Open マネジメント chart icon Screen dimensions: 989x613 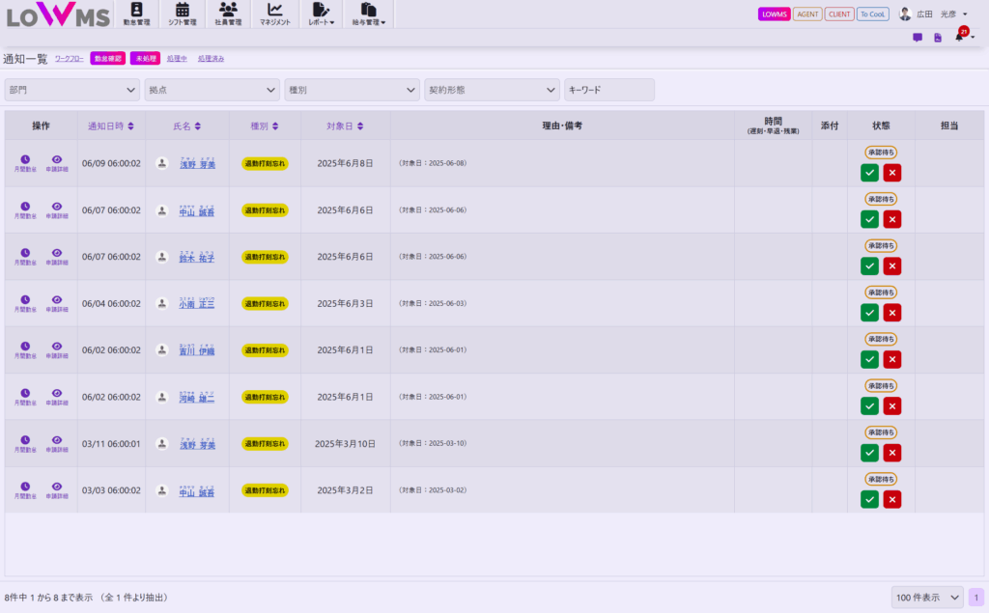[x=274, y=14]
